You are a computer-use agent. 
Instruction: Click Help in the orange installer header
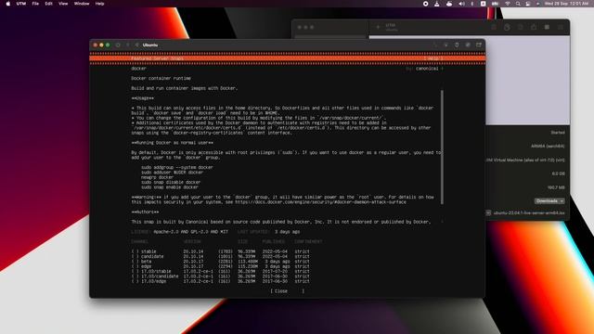pos(433,58)
